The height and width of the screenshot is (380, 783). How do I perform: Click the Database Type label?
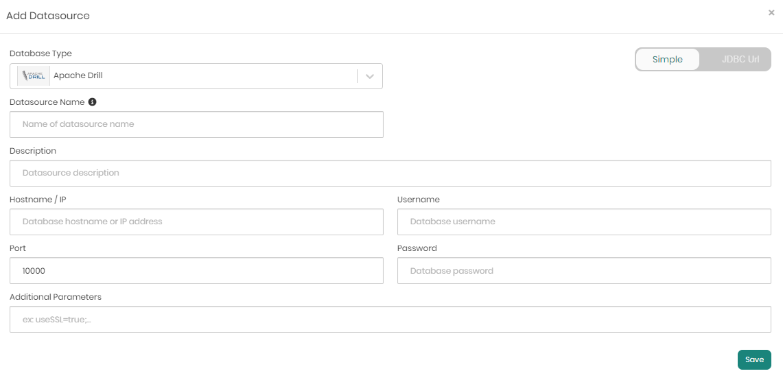40,54
